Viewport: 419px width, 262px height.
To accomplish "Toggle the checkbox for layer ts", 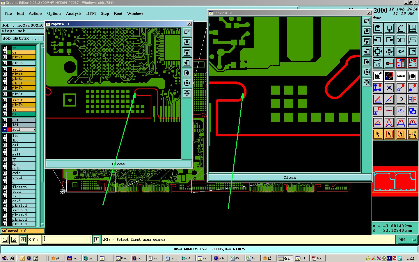I will (5, 48).
